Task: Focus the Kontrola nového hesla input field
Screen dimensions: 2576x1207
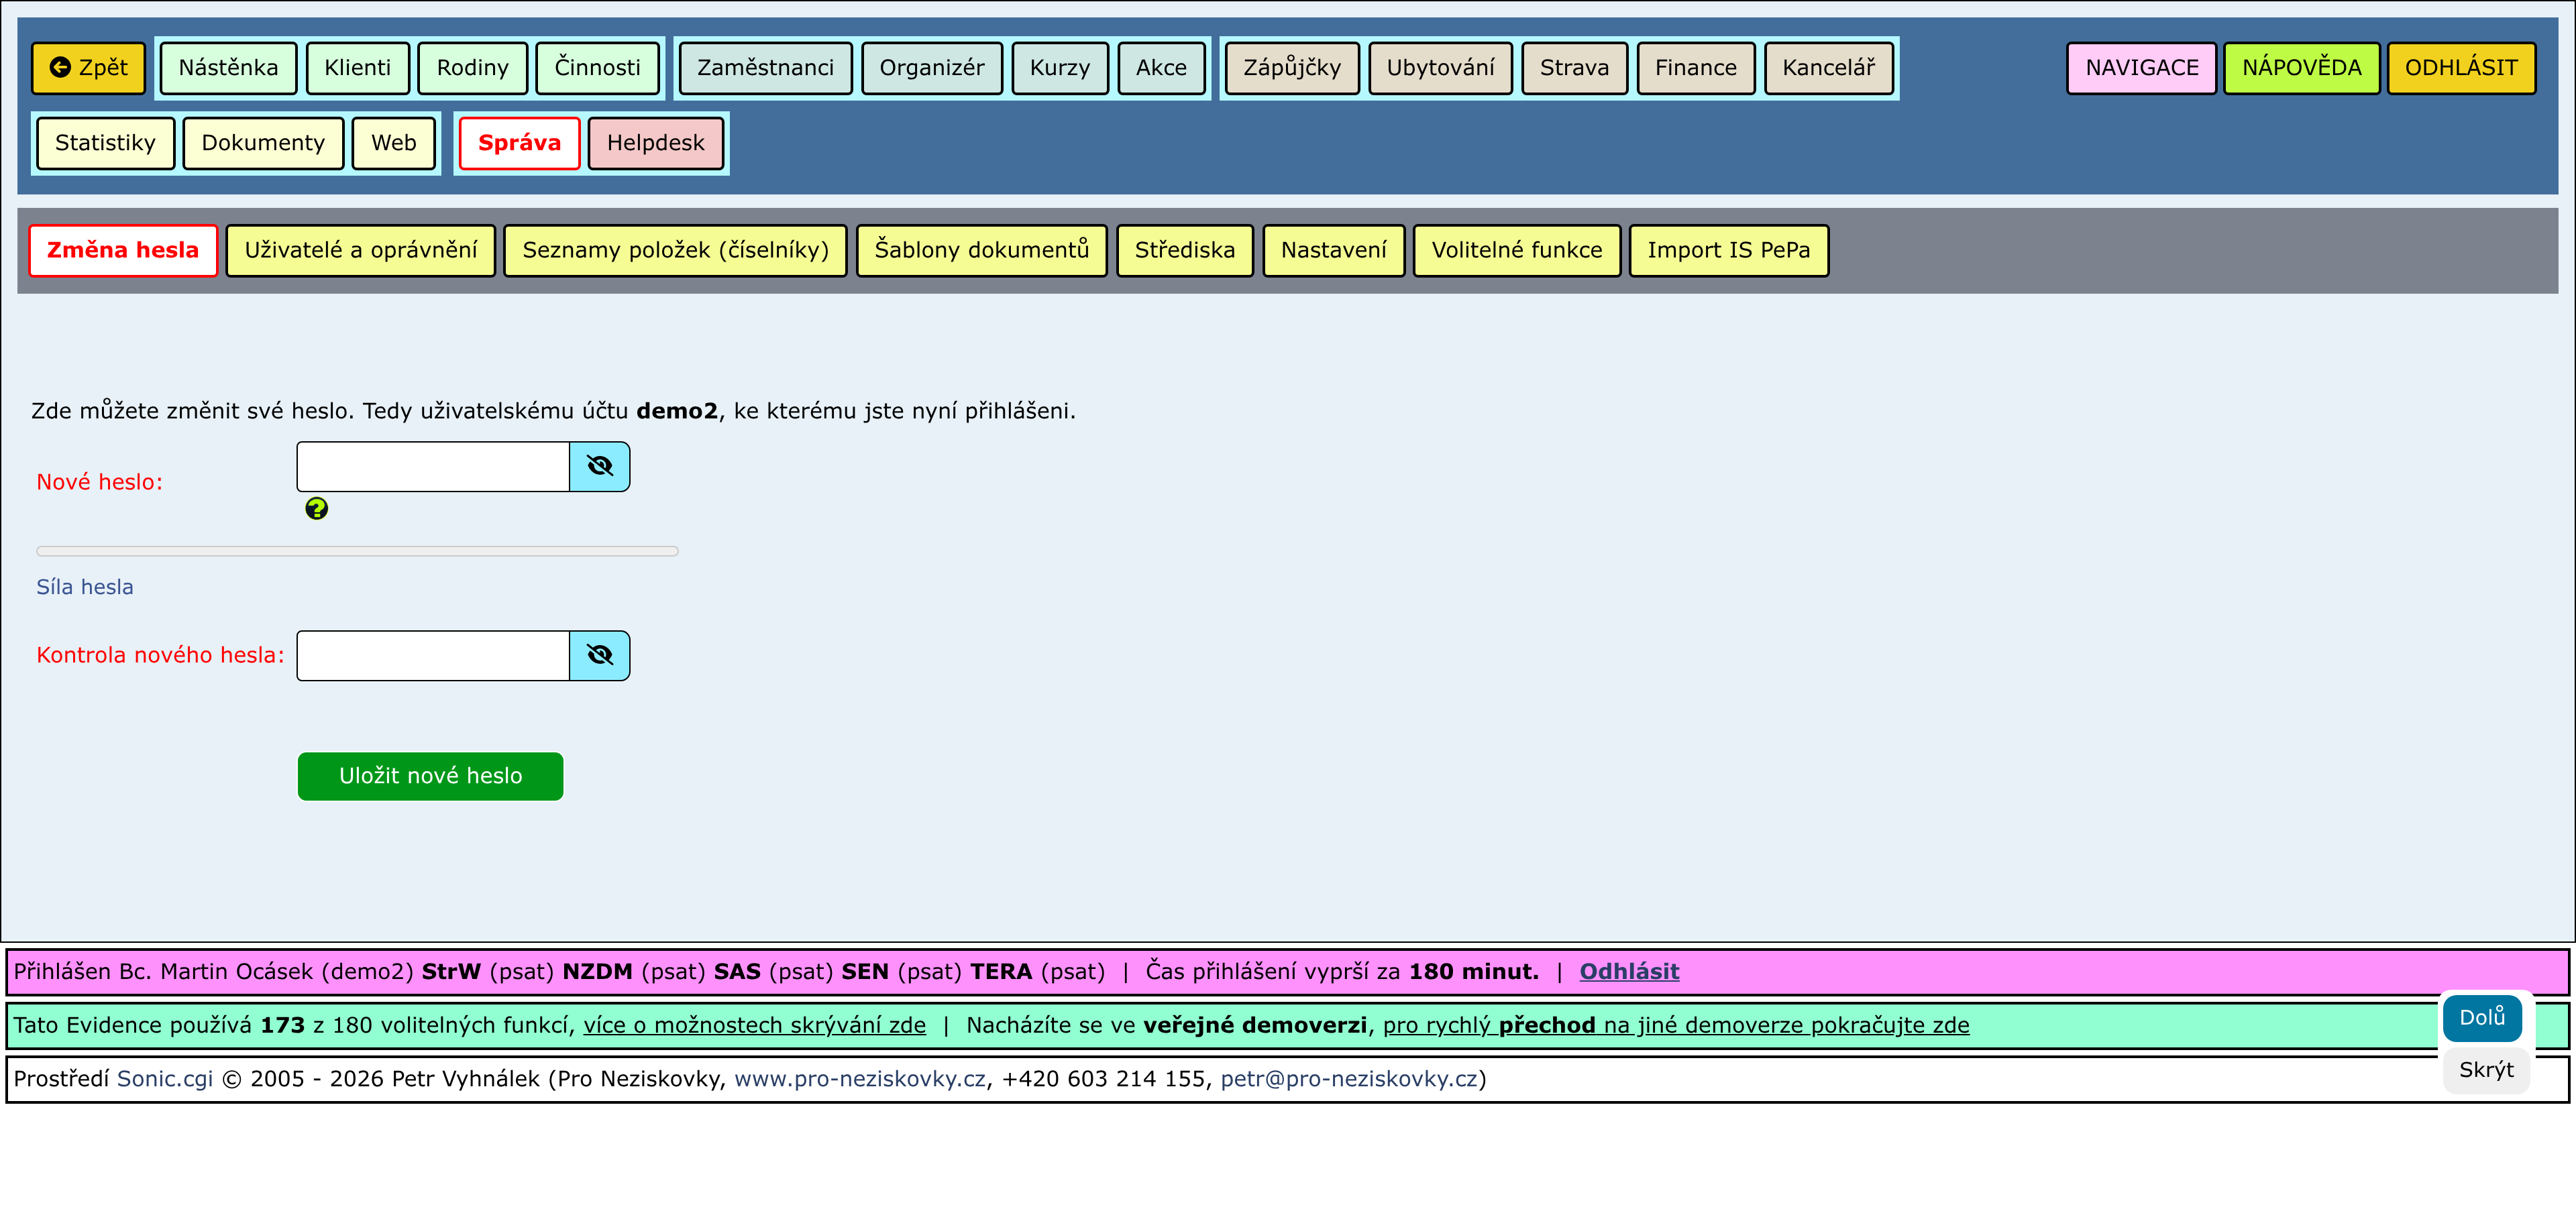Action: (x=433, y=655)
